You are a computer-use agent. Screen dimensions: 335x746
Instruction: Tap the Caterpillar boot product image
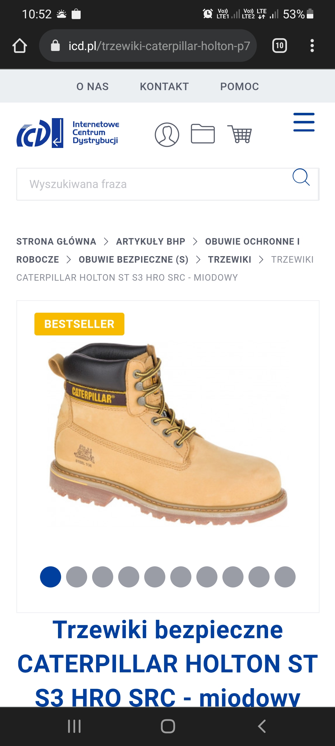pyautogui.click(x=168, y=434)
